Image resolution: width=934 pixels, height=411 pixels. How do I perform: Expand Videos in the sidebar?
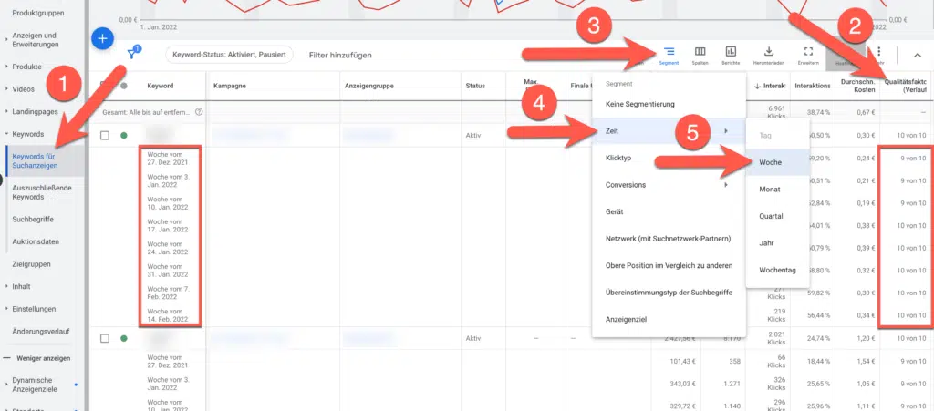(5, 89)
